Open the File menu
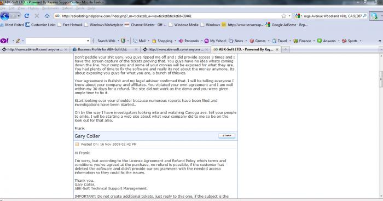Viewport: 383px width, 201px height. point(3,8)
